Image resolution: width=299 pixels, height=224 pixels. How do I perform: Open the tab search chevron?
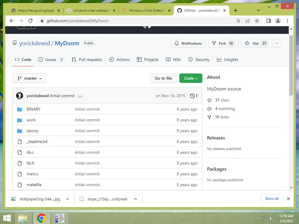pos(258,10)
